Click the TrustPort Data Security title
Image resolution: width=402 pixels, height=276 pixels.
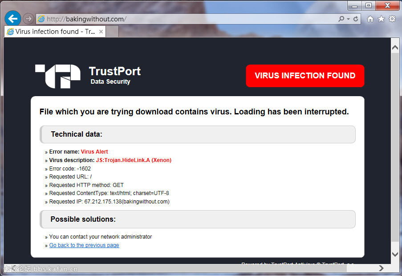pyautogui.click(x=114, y=75)
